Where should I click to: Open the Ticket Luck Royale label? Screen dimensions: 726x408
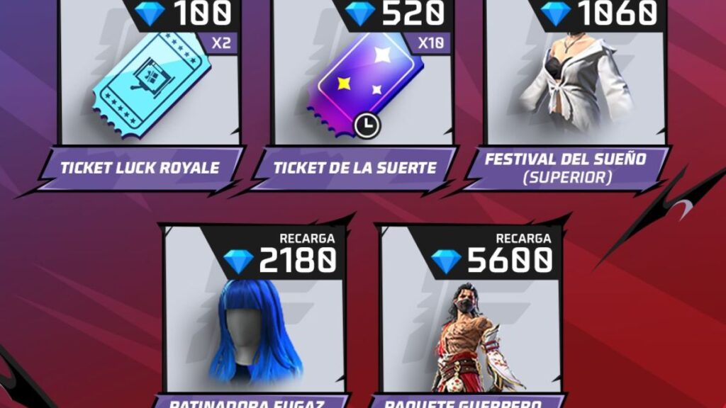click(140, 169)
